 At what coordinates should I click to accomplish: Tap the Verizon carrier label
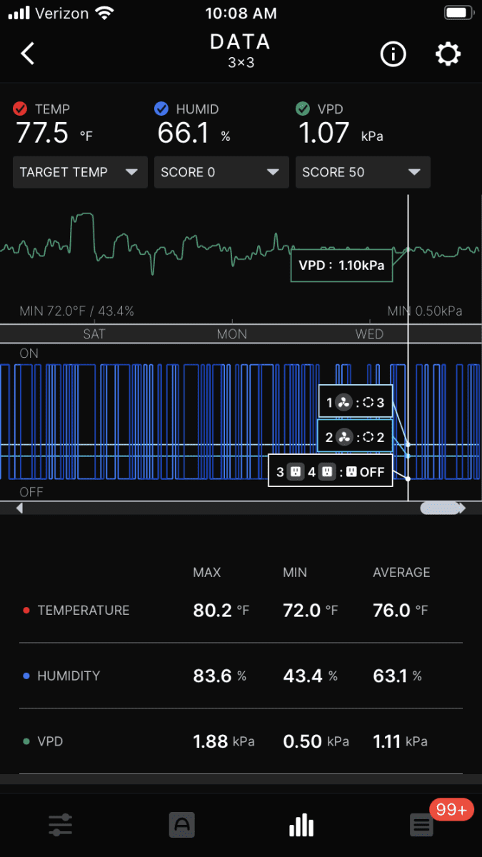[x=63, y=13]
